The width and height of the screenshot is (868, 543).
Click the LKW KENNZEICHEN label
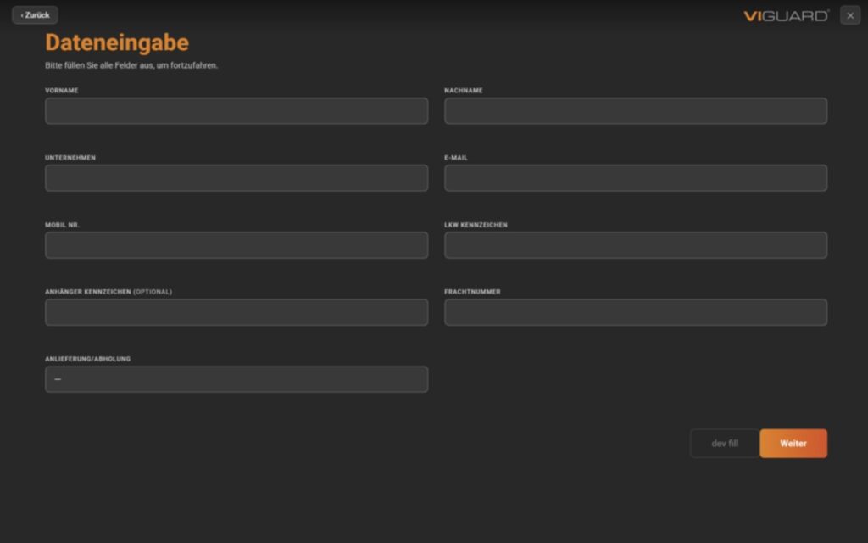pos(476,225)
